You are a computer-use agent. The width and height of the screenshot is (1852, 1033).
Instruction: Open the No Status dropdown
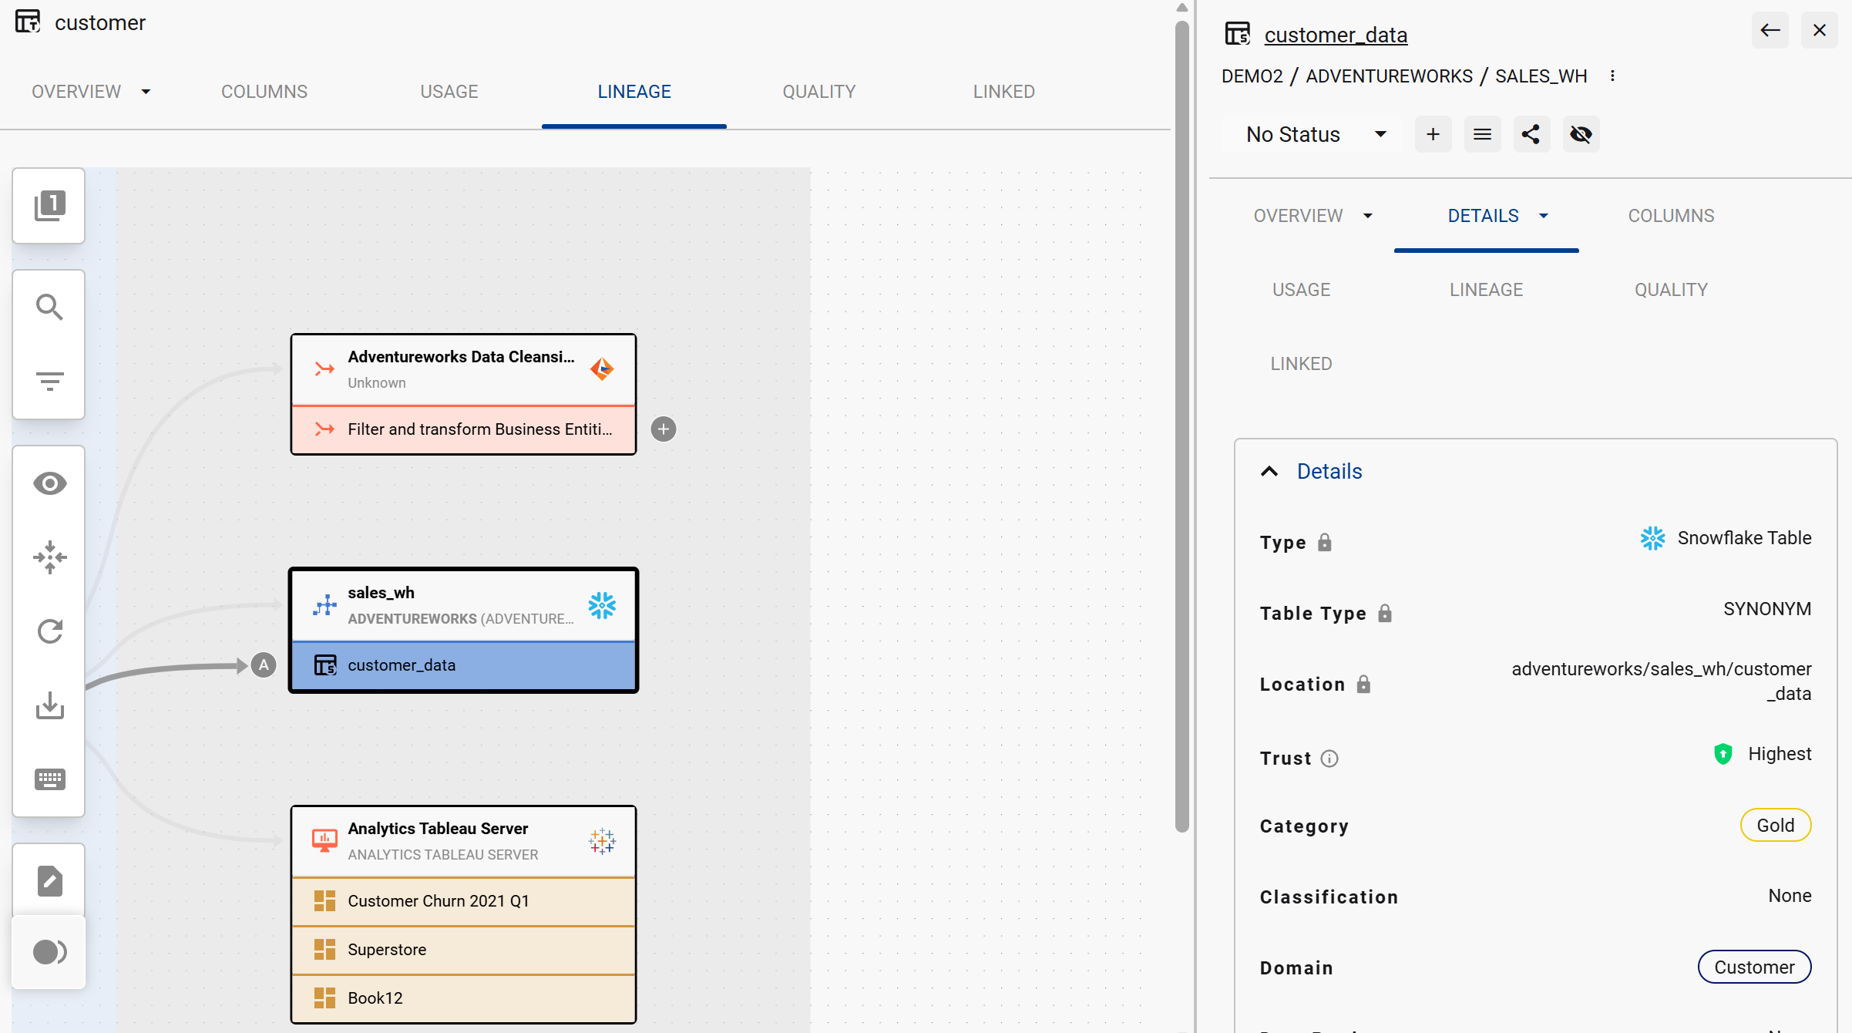pyautogui.click(x=1315, y=134)
